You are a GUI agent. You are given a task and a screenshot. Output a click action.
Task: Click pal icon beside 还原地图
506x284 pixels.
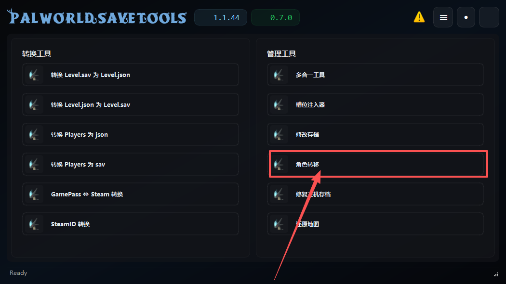tap(279, 224)
